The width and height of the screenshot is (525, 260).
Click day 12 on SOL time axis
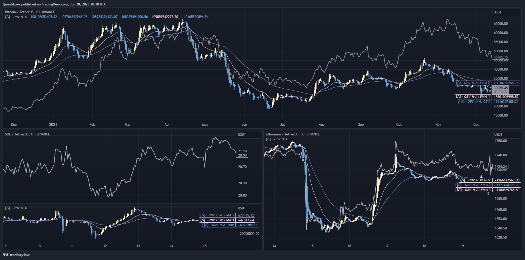(105, 246)
